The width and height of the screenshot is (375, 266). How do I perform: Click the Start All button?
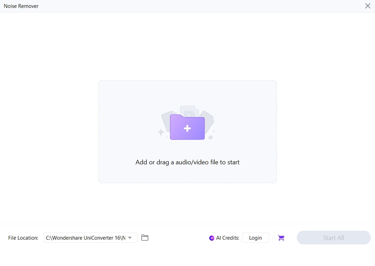pyautogui.click(x=333, y=238)
